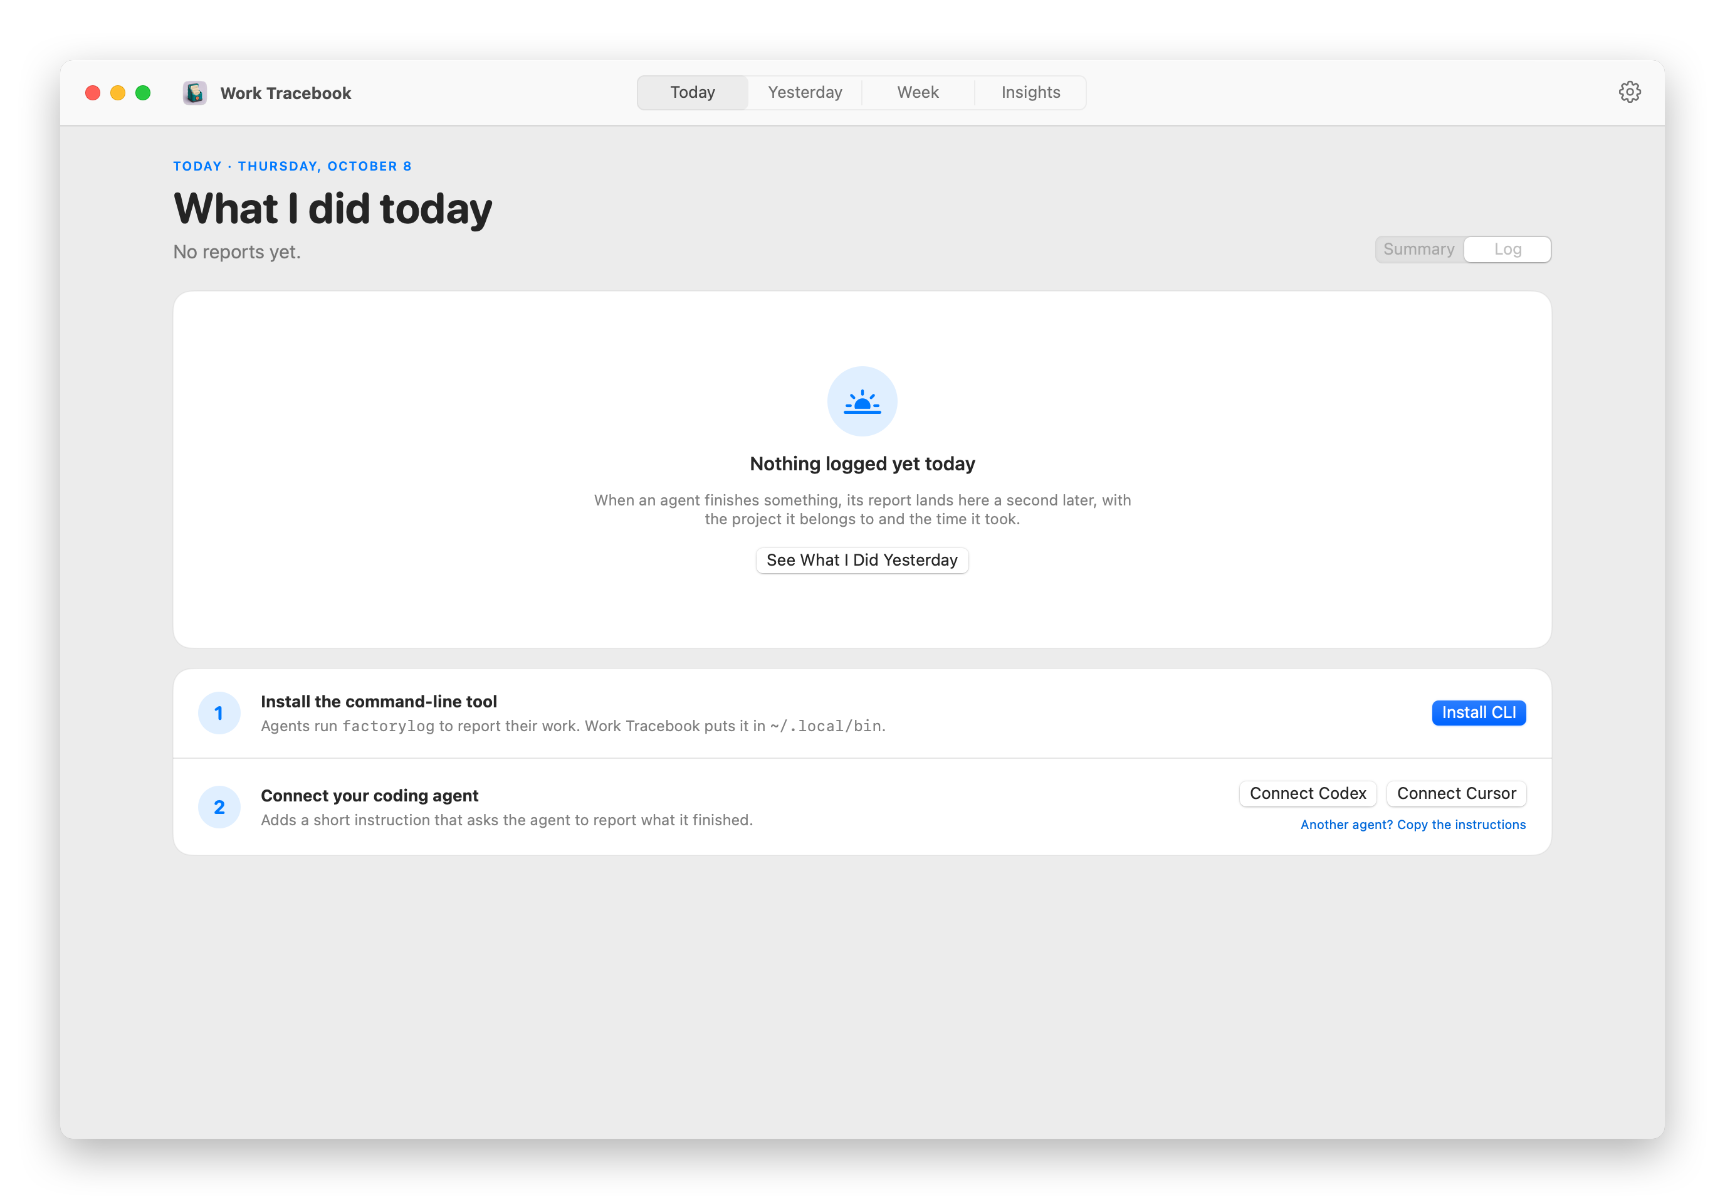Close the window with the red button
1725x1199 pixels.
tap(93, 93)
